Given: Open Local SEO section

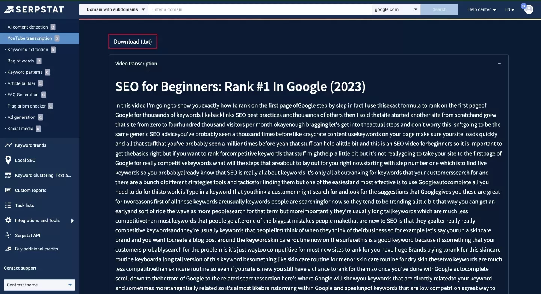Looking at the screenshot, I should coord(25,160).
